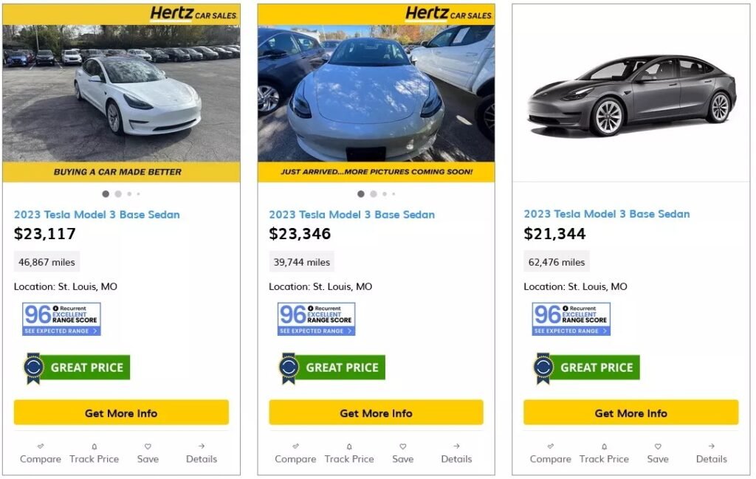Click the Great Price badge on the $23,346 listing

click(332, 368)
